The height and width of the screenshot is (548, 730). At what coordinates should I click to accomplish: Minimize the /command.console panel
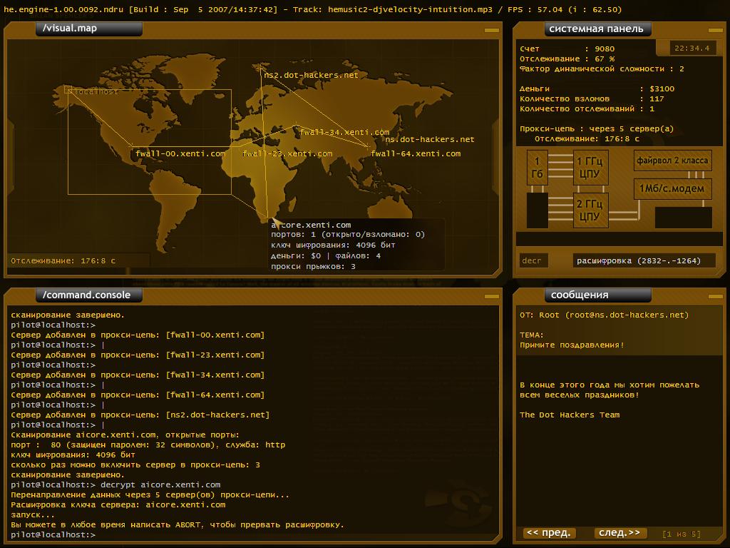tap(492, 296)
